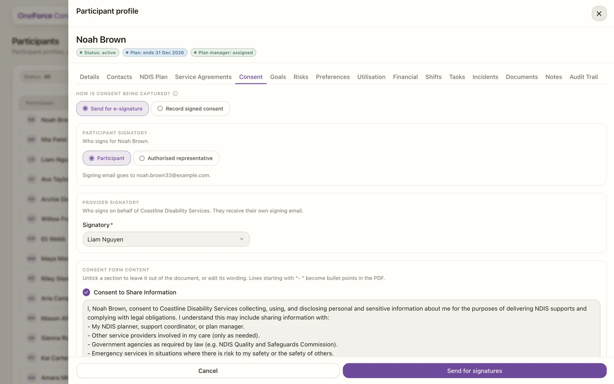614x384 pixels.
Task: Click the Cancel button
Action: tap(208, 371)
